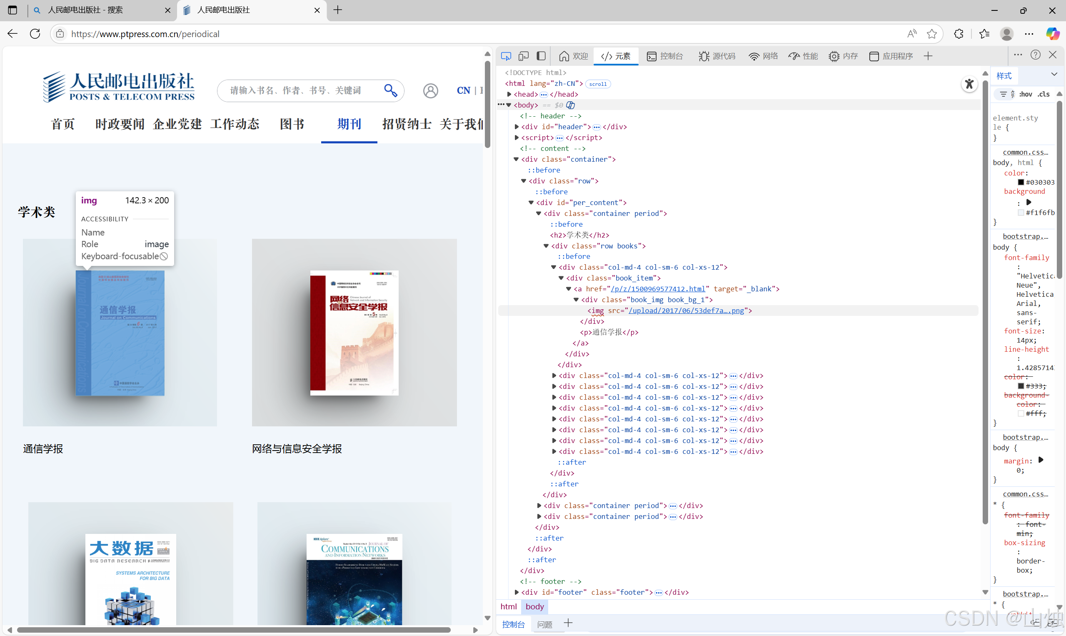Image resolution: width=1066 pixels, height=636 pixels.
Task: Toggle :hov element state panel
Action: point(1026,94)
